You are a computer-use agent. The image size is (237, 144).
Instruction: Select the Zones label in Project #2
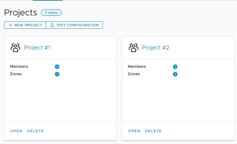coord(134,74)
